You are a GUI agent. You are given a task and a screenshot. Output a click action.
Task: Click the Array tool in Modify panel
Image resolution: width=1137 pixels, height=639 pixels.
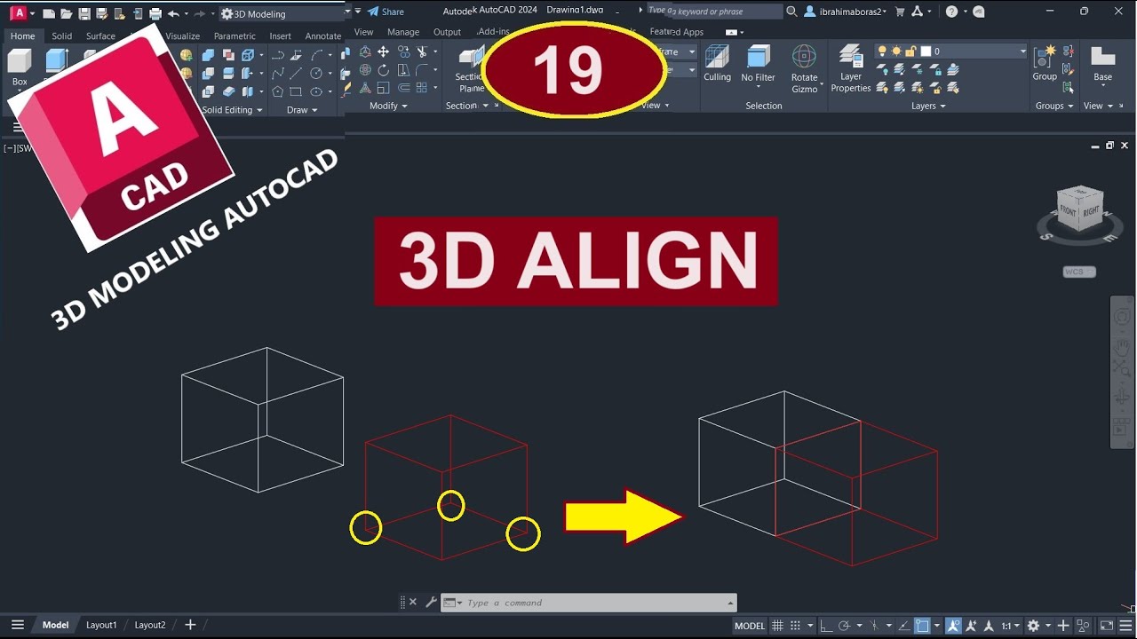[422, 88]
